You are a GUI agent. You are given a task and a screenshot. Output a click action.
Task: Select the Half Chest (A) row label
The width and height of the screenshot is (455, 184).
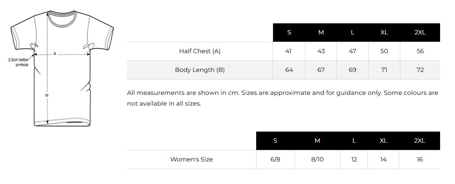(200, 51)
